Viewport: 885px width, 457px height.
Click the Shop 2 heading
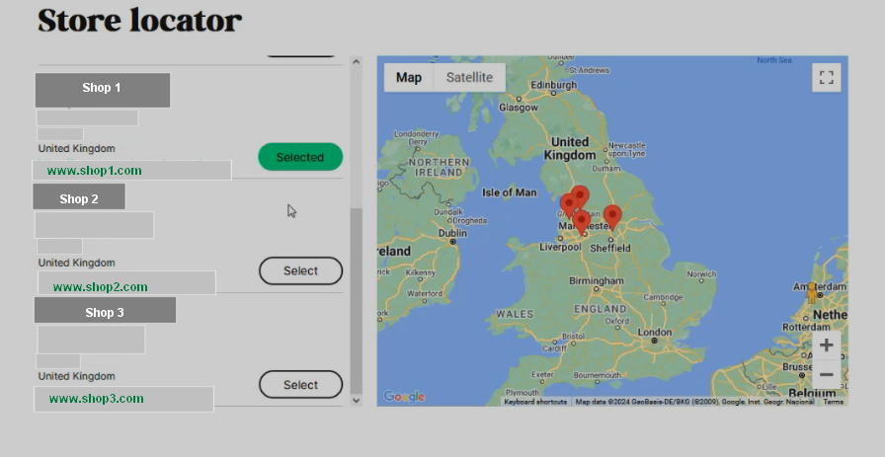coord(79,198)
